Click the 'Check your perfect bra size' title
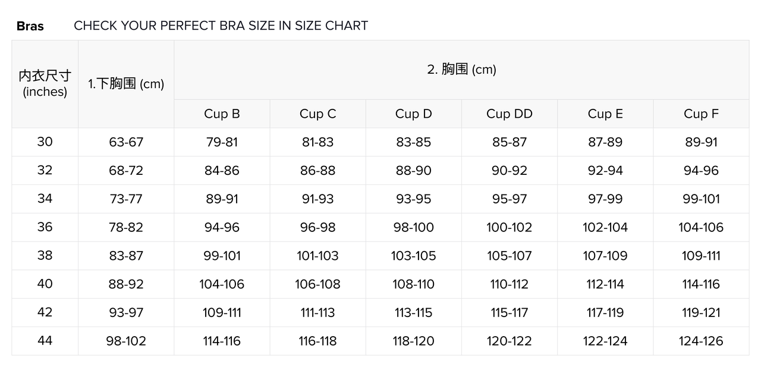This screenshot has width=761, height=367. coord(221,26)
